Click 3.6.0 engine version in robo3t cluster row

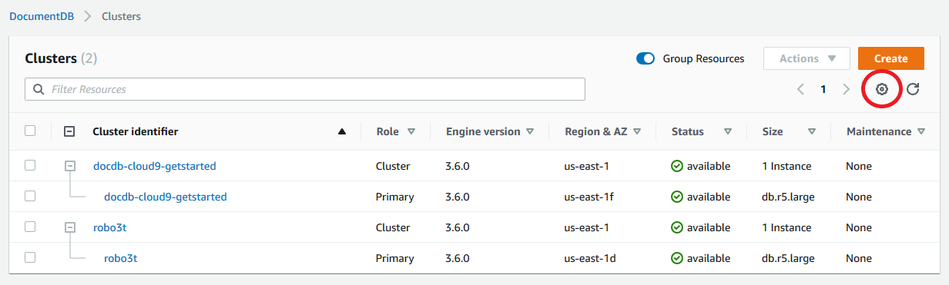point(458,227)
